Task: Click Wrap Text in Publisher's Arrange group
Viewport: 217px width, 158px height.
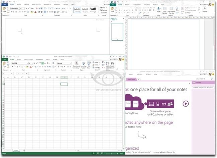Action: pyautogui.click(x=182, y=10)
